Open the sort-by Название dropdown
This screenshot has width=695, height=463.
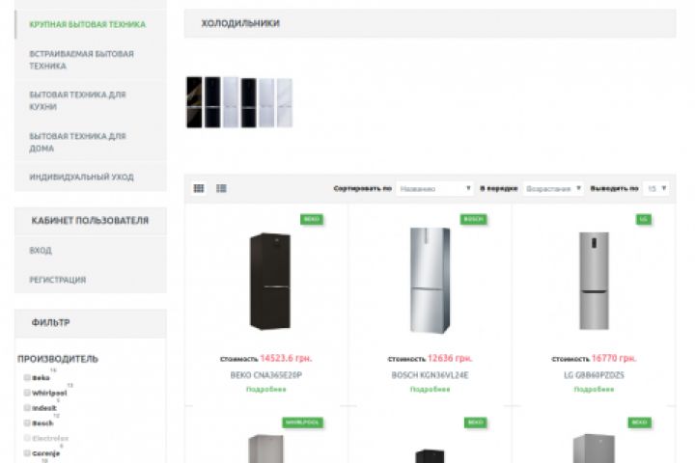434,189
